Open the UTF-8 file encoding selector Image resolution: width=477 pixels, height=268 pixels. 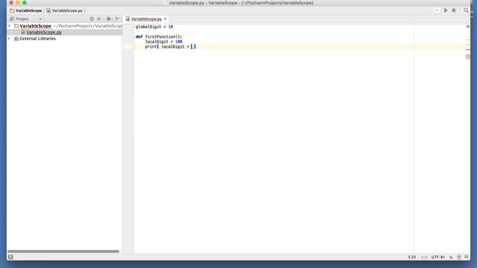point(438,257)
